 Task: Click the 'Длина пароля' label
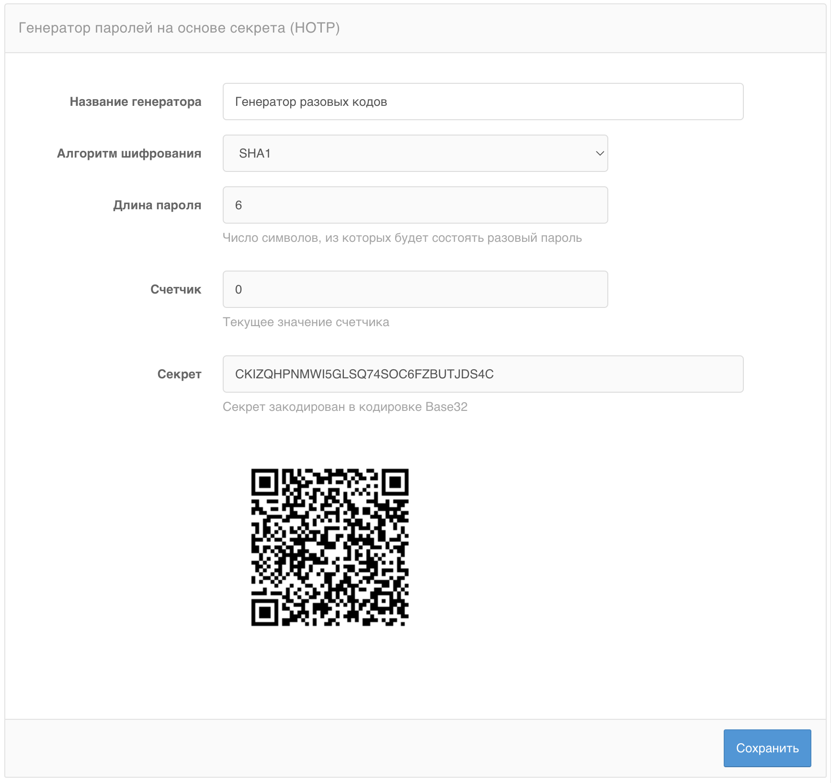[157, 205]
